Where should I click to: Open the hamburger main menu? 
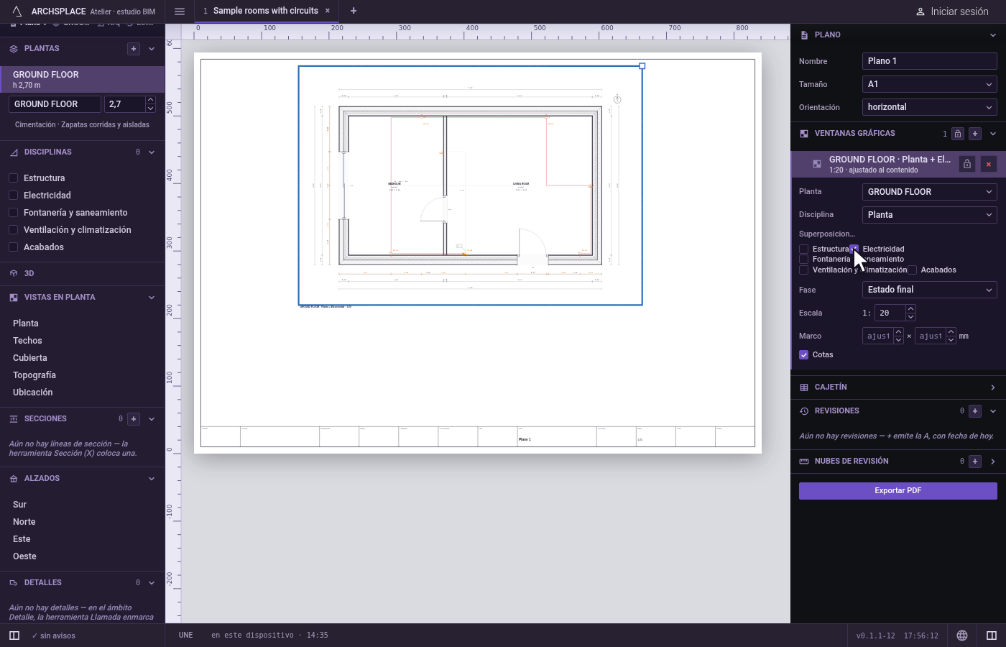pos(180,11)
